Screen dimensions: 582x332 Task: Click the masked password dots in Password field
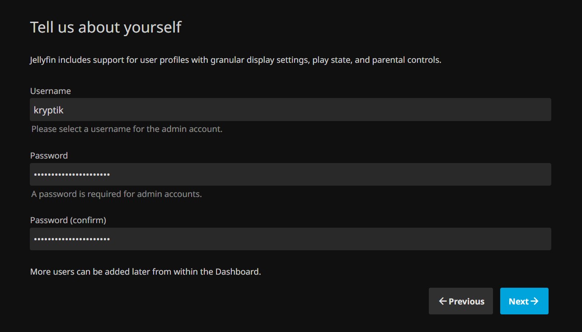coord(71,174)
